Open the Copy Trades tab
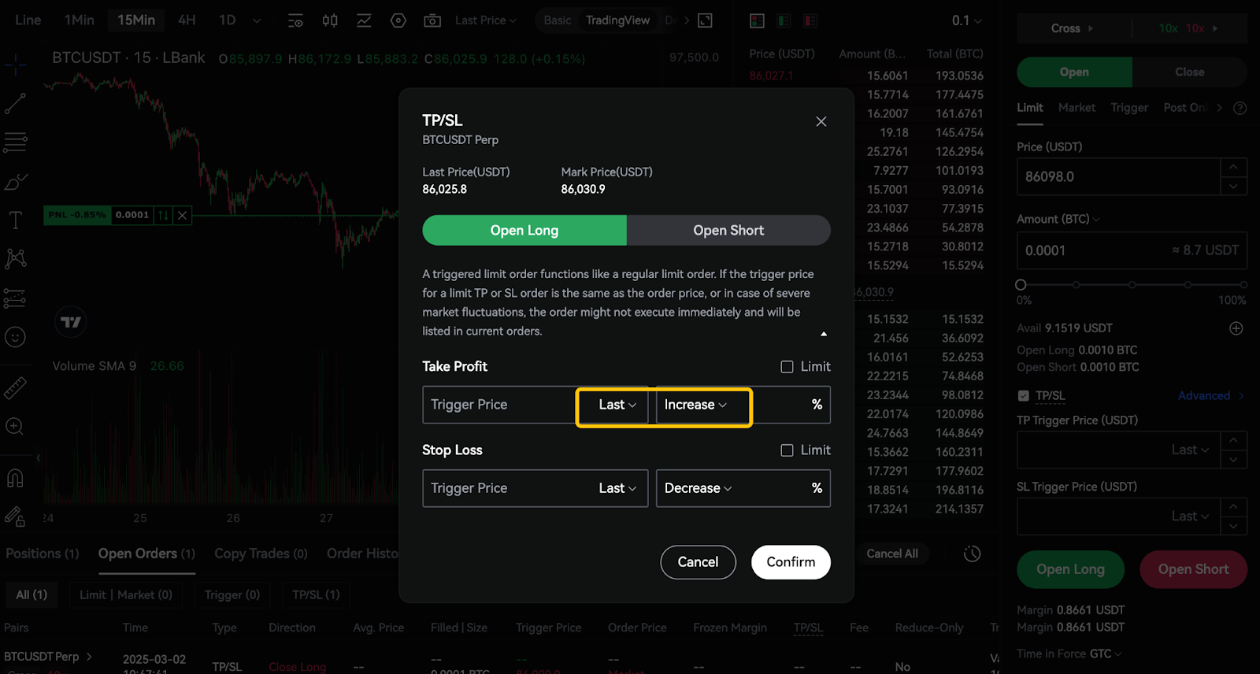Viewport: 1260px width, 674px height. pos(261,554)
